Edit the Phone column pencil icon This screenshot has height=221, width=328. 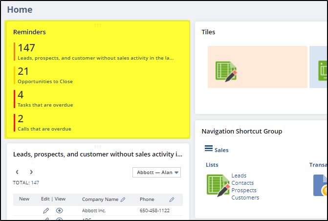[x=172, y=199]
